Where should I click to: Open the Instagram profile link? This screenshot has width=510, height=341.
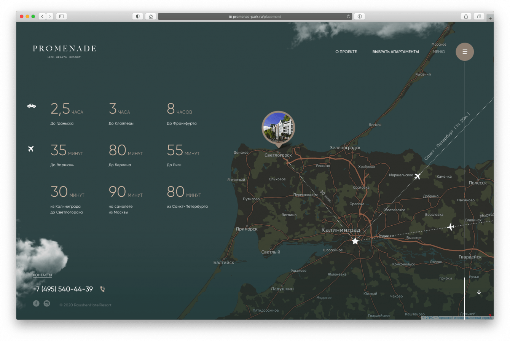click(47, 303)
